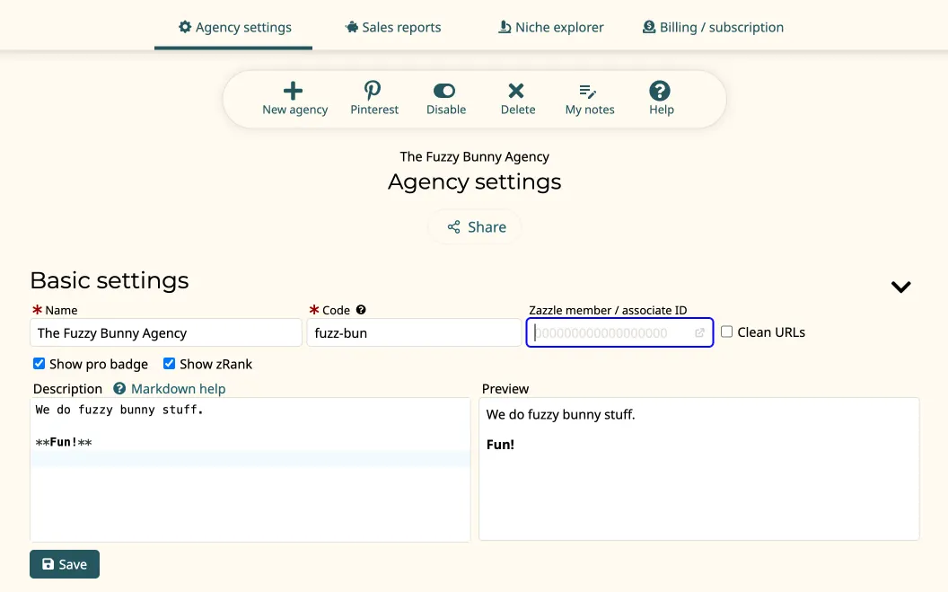948x592 pixels.
Task: Open the Pinterest toolbar icon
Action: click(x=373, y=91)
